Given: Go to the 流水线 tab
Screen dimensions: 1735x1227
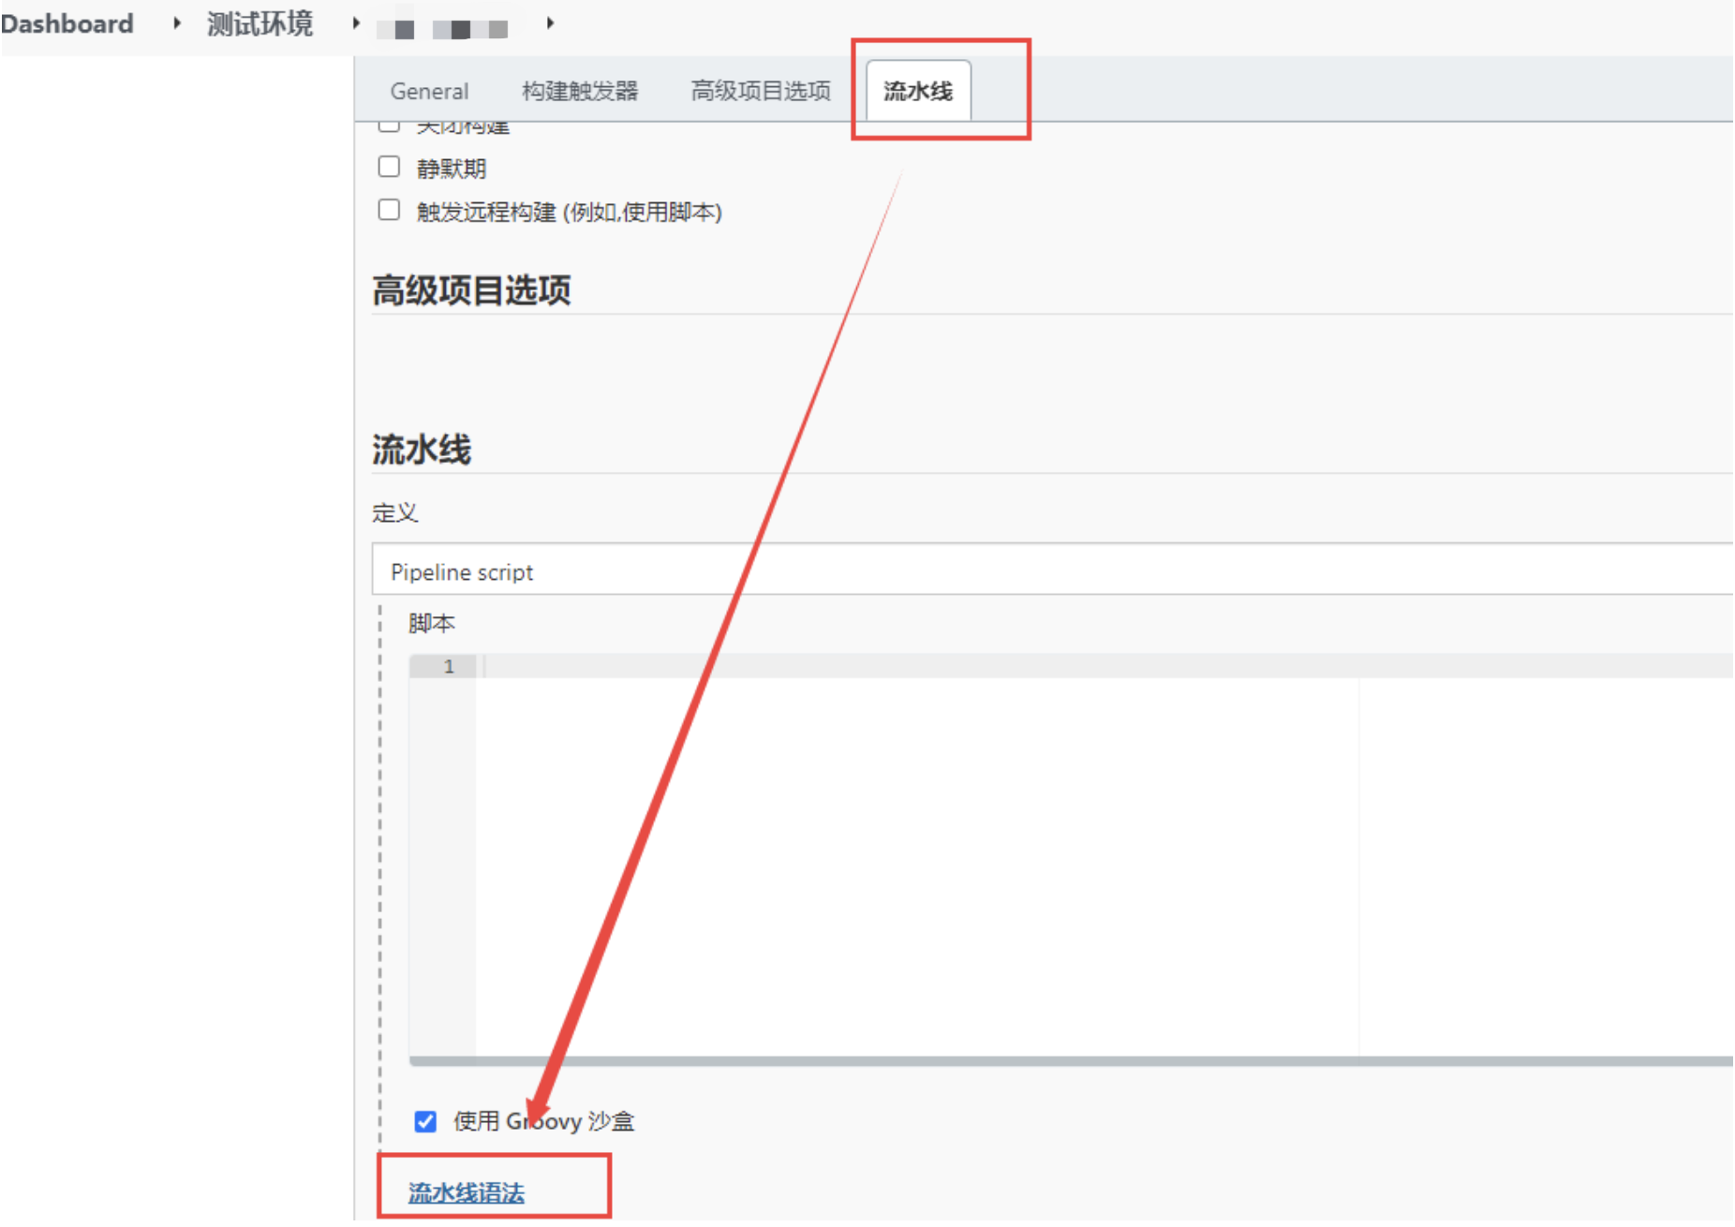Looking at the screenshot, I should coord(918,91).
